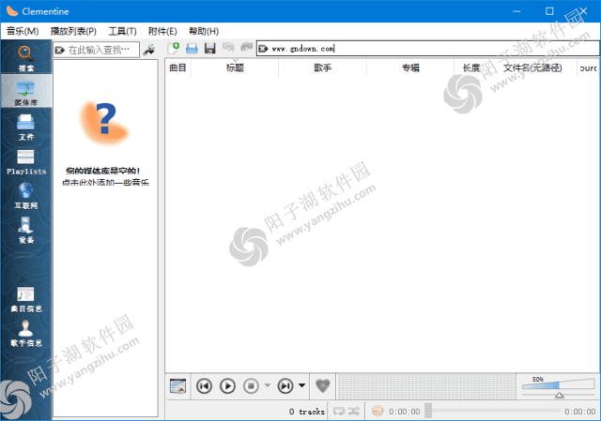Viewport: 601px width, 421px height.
Task: Skip to previous track
Action: pos(204,385)
